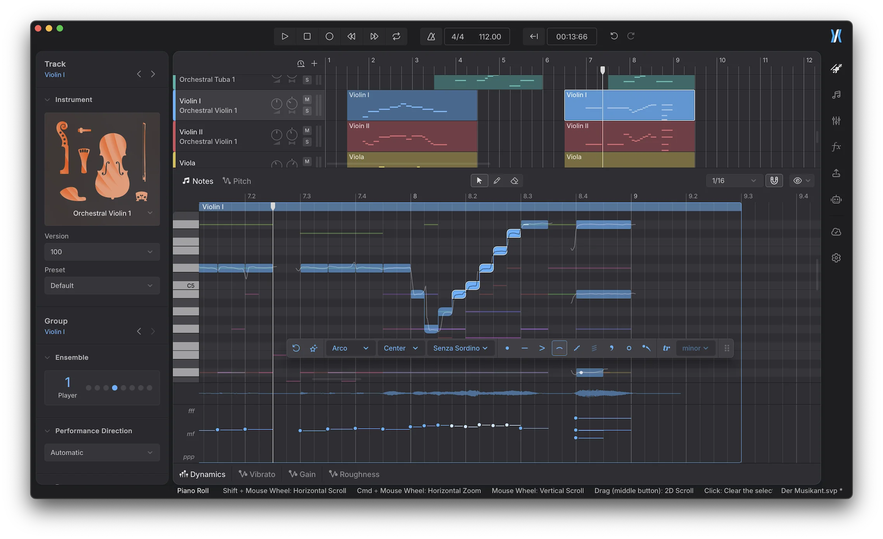Screen dimensions: 883x539
Task: Click the redo arrow in top toolbar
Action: point(631,36)
